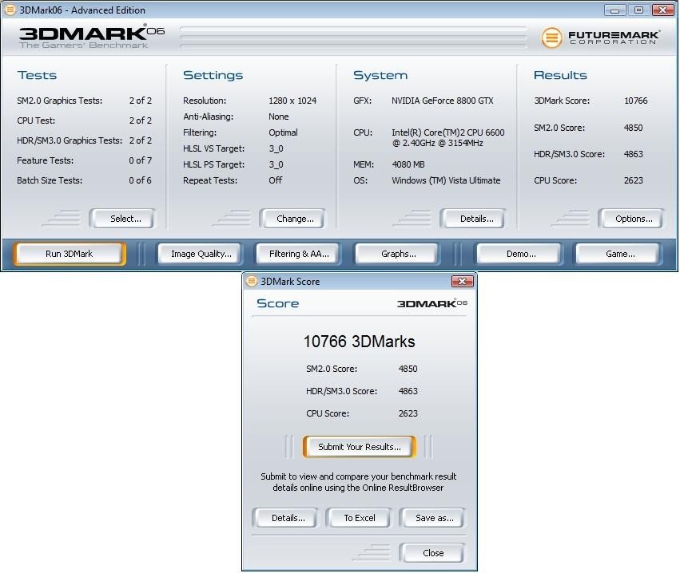This screenshot has height=573, width=680.
Task: Click 'HDR/SM3.0 Graphics Tests:' label
Action: pyautogui.click(x=70, y=140)
